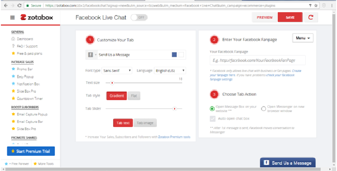Screen dimensions: 337x171
Task: Switch to the Tab text option
Action: point(123,123)
